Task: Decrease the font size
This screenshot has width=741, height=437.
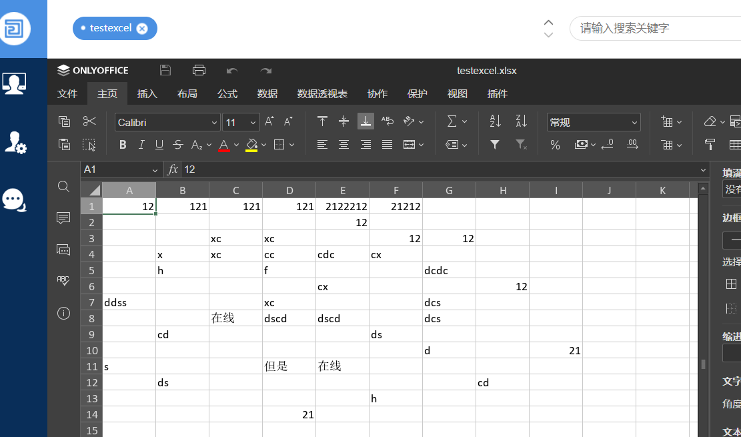Action: click(288, 121)
